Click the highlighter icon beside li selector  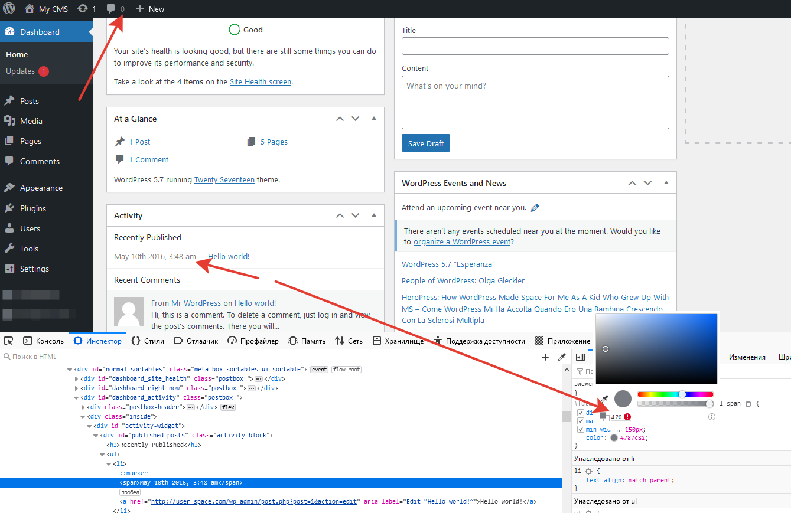point(588,471)
